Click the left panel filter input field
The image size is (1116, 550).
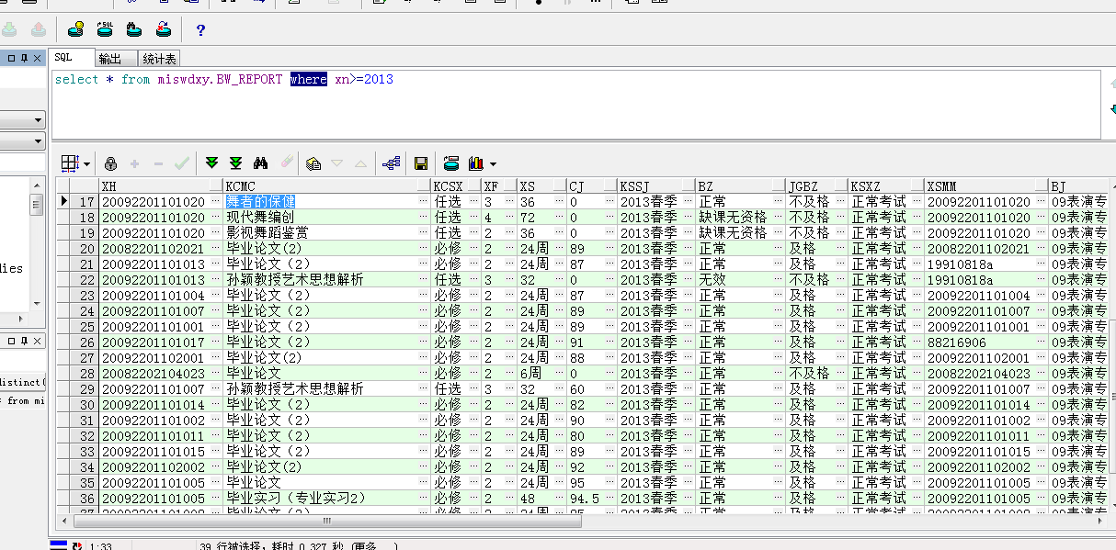[22, 163]
